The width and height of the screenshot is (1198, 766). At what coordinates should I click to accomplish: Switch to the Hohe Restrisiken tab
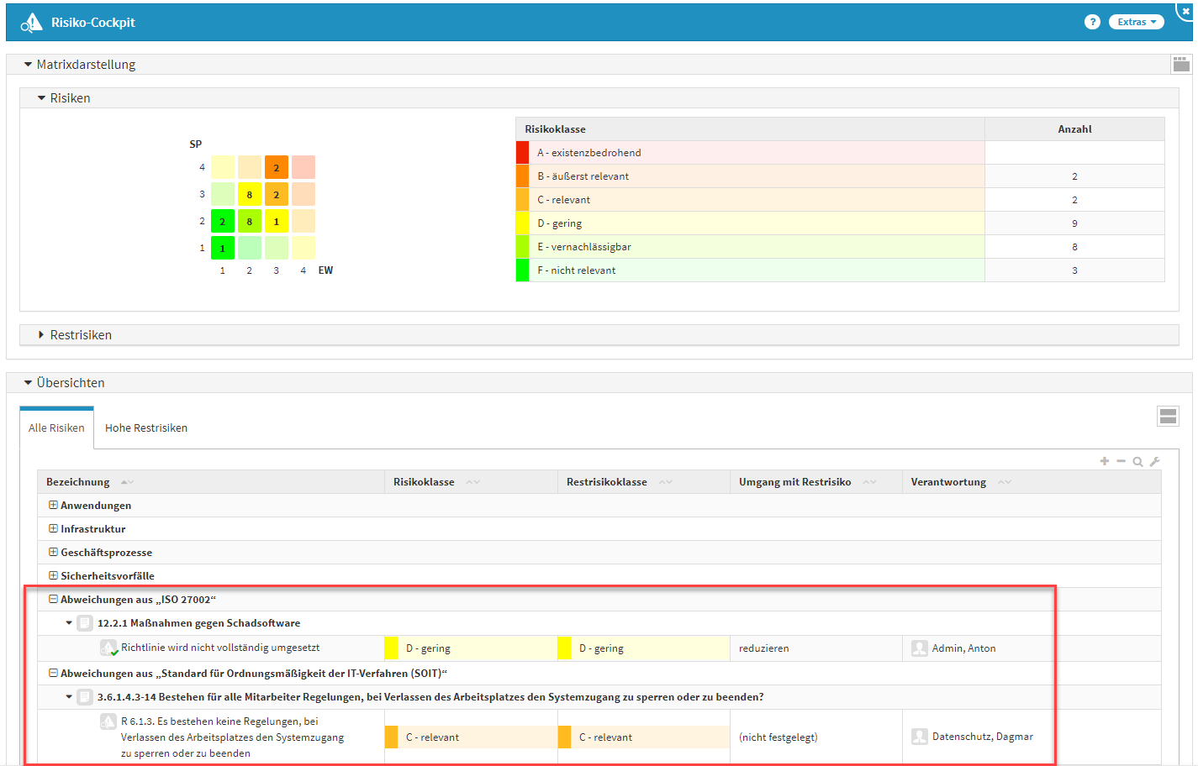146,428
